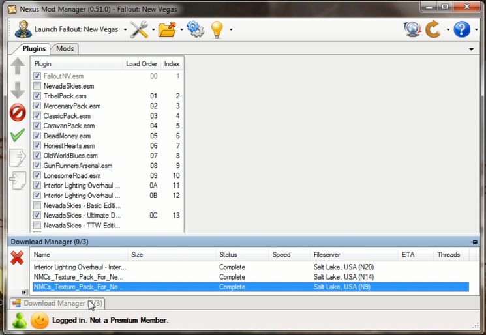Click the green user login icon
Image resolution: width=486 pixels, height=335 pixels.
19,321
